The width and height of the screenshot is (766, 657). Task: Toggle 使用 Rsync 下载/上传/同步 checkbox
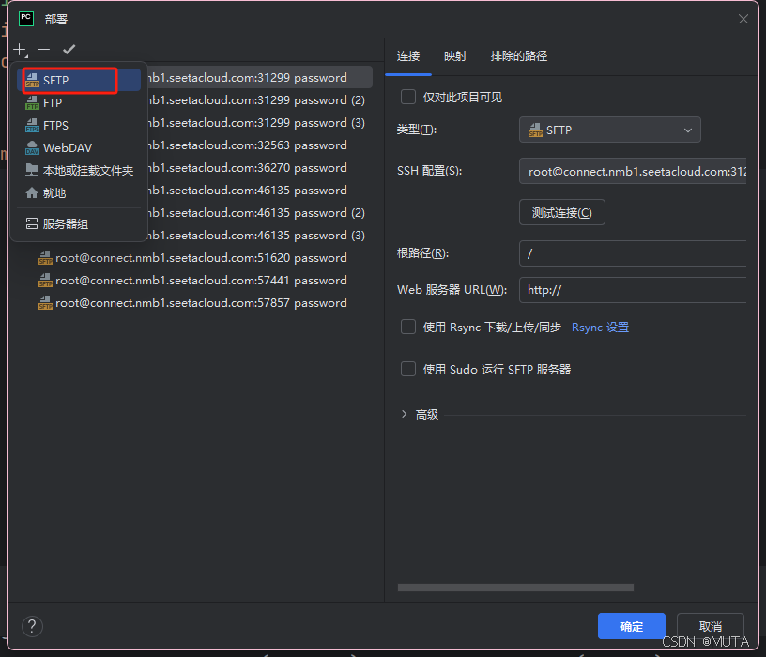(x=408, y=327)
